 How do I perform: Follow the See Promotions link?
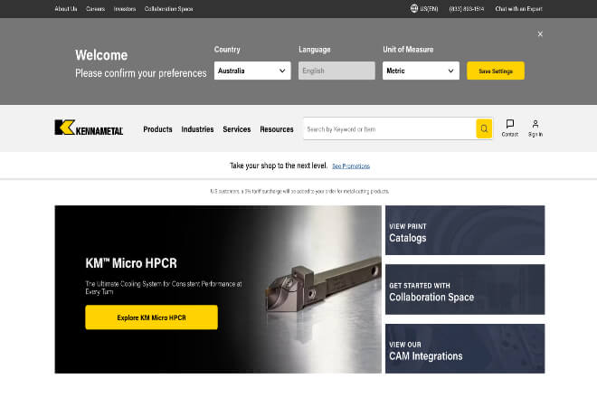pyautogui.click(x=351, y=166)
